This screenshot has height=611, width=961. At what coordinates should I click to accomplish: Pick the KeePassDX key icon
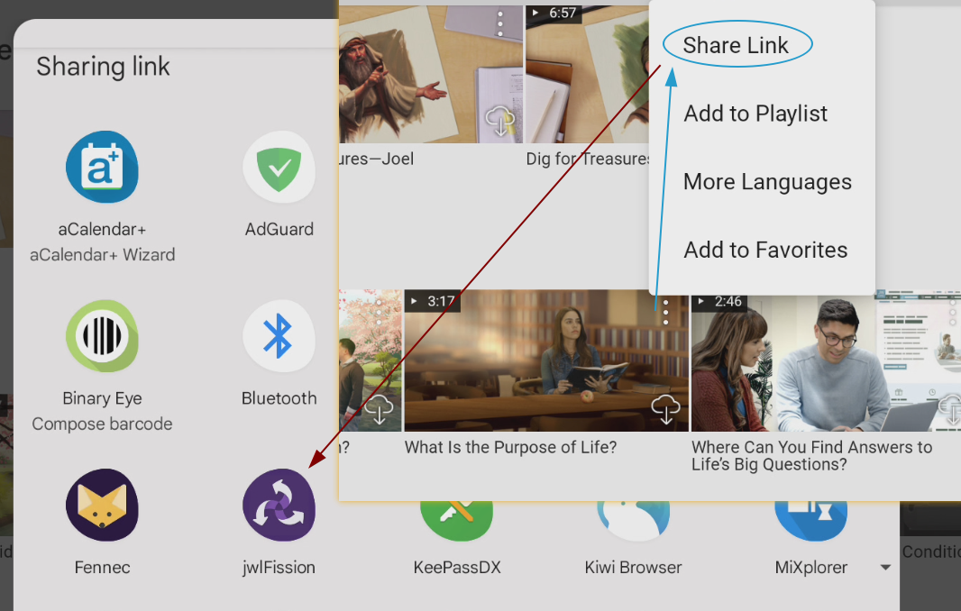coord(456,521)
